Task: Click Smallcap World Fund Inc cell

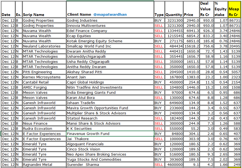Action: [110, 46]
